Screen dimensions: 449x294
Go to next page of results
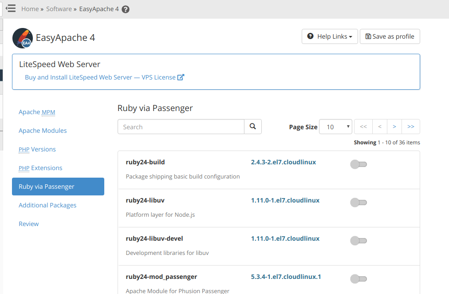[394, 127]
